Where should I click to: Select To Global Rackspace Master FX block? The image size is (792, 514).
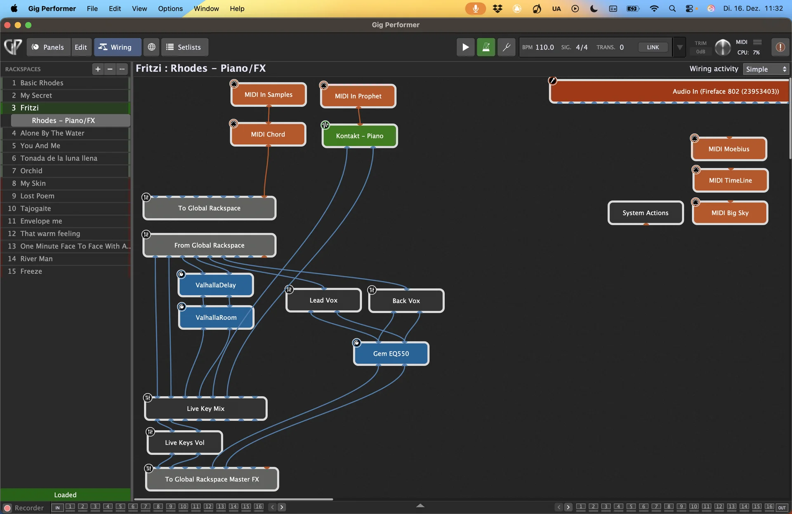click(x=212, y=479)
